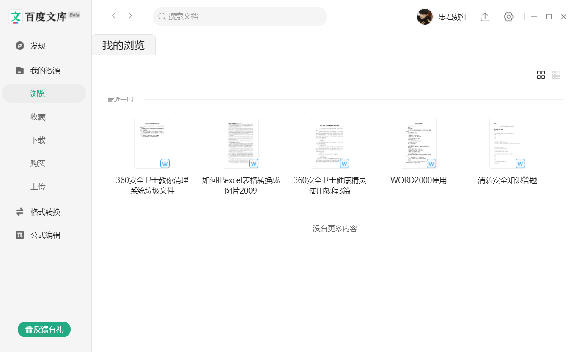Image resolution: width=574 pixels, height=352 pixels.
Task: Switch to list view layout
Action: coord(556,75)
